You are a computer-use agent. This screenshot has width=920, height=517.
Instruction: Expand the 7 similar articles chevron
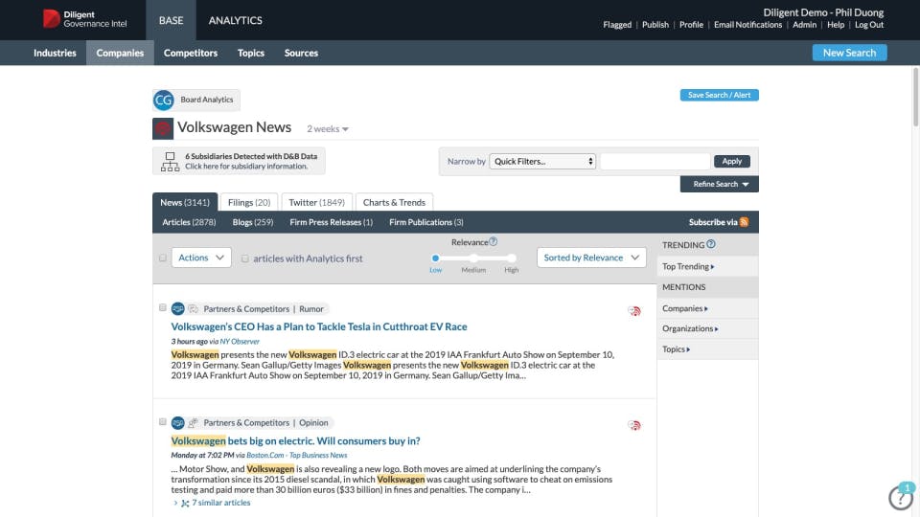tap(175, 503)
